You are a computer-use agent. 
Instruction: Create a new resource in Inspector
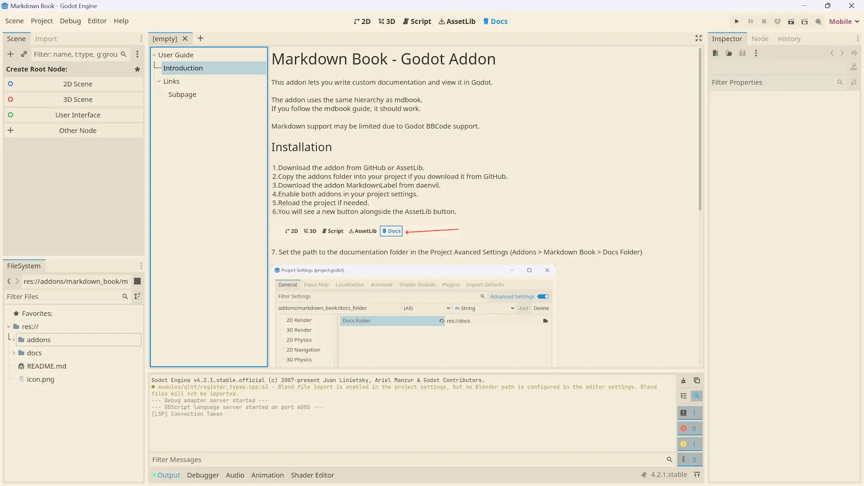point(715,53)
